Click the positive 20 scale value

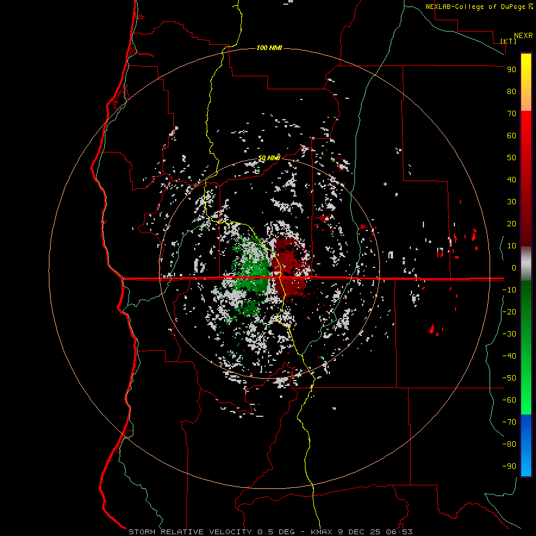(x=512, y=223)
